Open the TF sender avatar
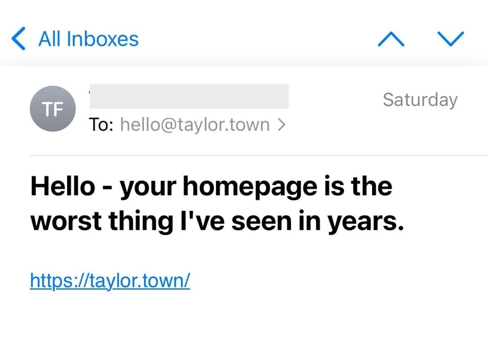488x341 pixels. [x=52, y=109]
